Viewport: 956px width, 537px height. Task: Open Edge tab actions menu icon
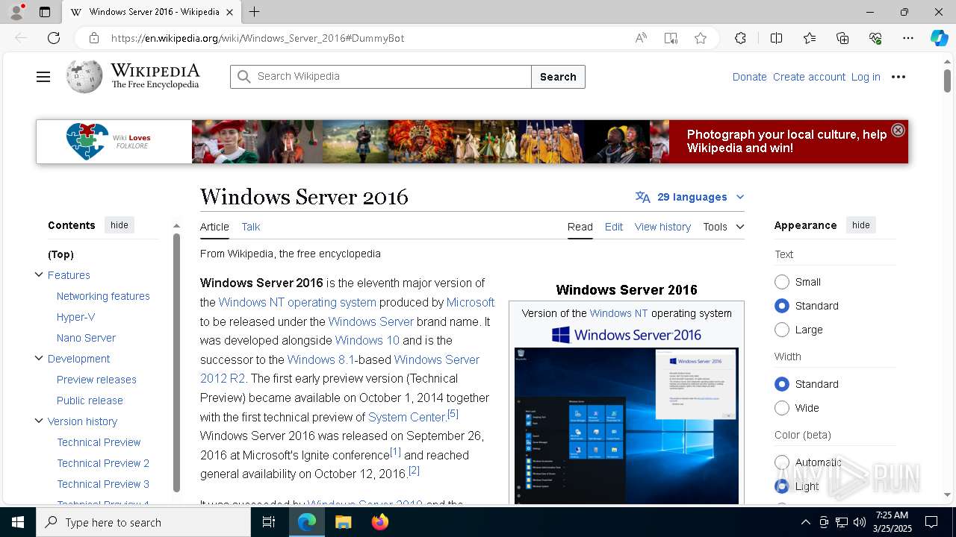click(45, 12)
